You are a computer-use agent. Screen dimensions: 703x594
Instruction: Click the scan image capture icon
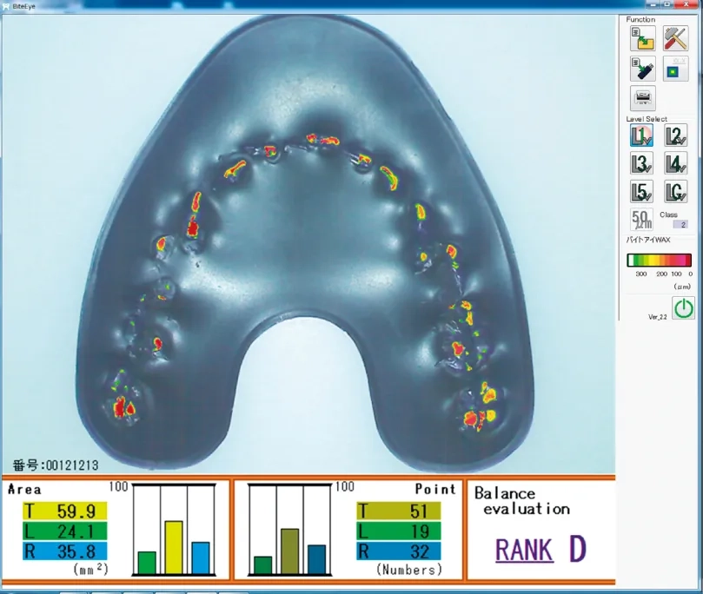(676, 69)
